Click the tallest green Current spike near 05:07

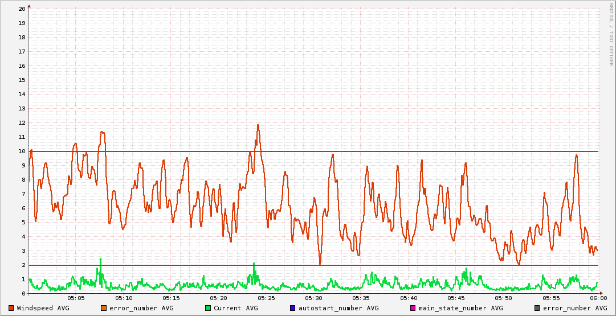click(100, 260)
